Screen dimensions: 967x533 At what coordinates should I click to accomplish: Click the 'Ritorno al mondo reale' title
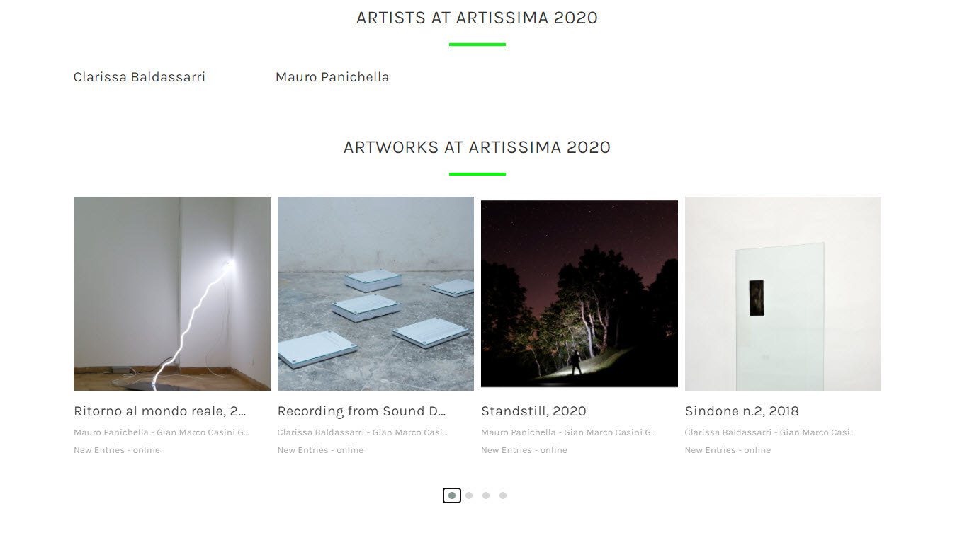pyautogui.click(x=160, y=411)
